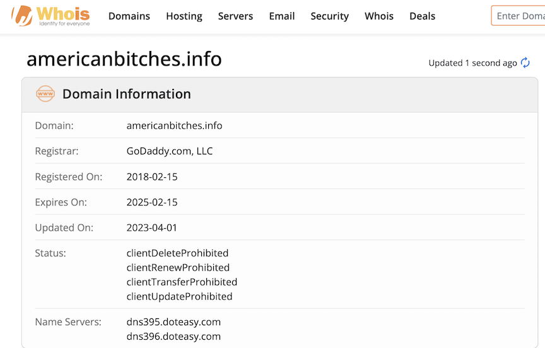Focus the Enter Domain search field
Screen dimensions: 545x348
pyautogui.click(x=519, y=16)
